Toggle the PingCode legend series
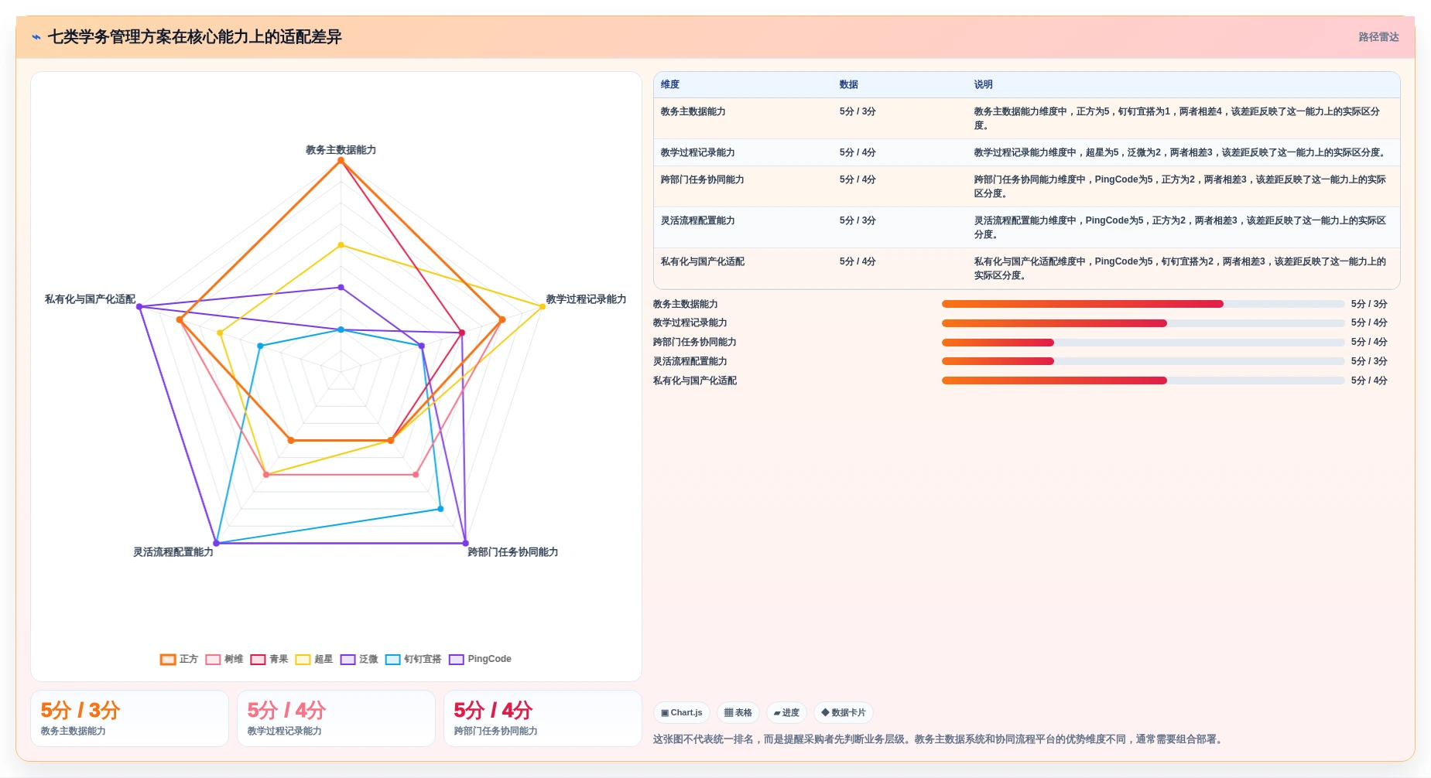Viewport: 1431px width, 778px height. coord(480,659)
